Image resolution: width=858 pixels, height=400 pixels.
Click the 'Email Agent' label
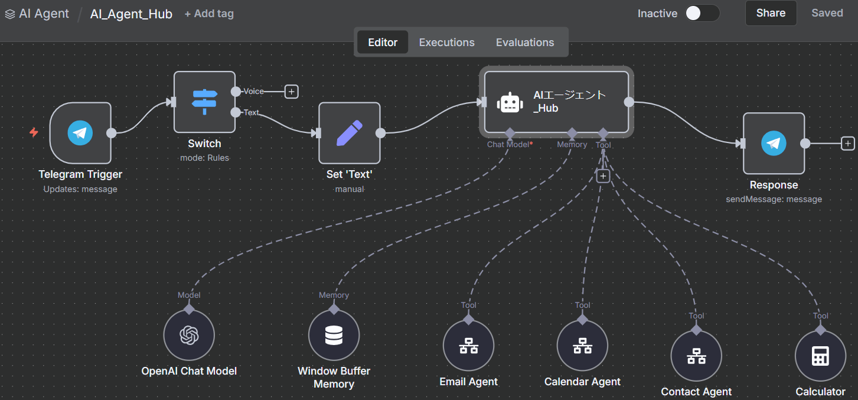pyautogui.click(x=468, y=382)
